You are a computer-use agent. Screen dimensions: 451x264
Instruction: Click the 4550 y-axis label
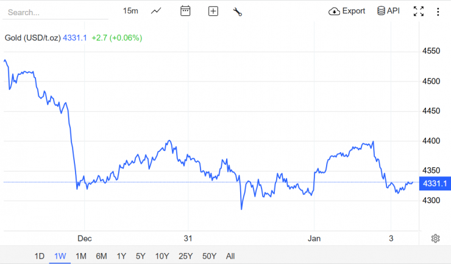431,51
